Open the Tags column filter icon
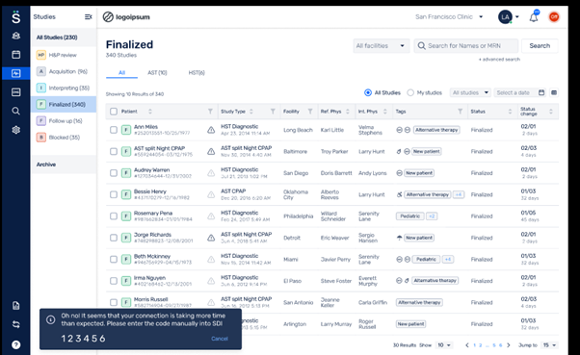This screenshot has width=580, height=355. pyautogui.click(x=461, y=112)
